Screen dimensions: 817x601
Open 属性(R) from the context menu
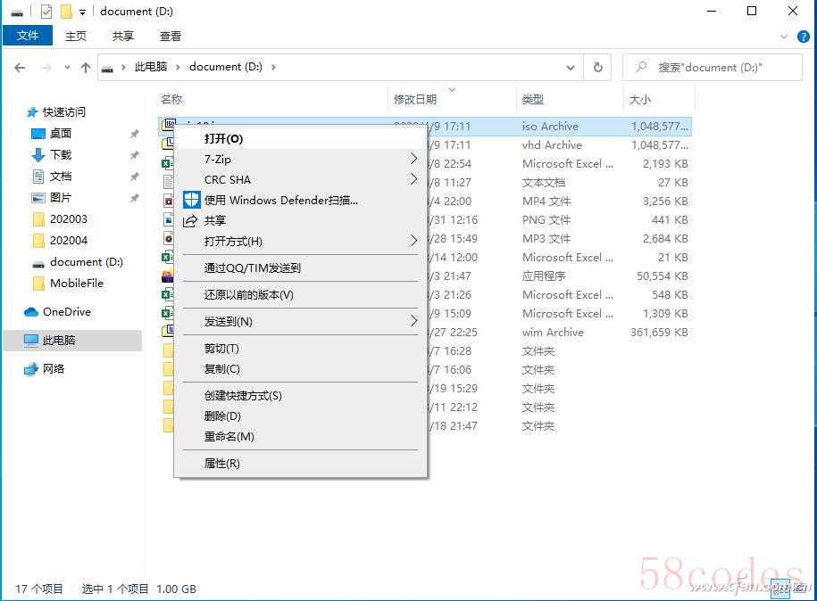click(301, 463)
